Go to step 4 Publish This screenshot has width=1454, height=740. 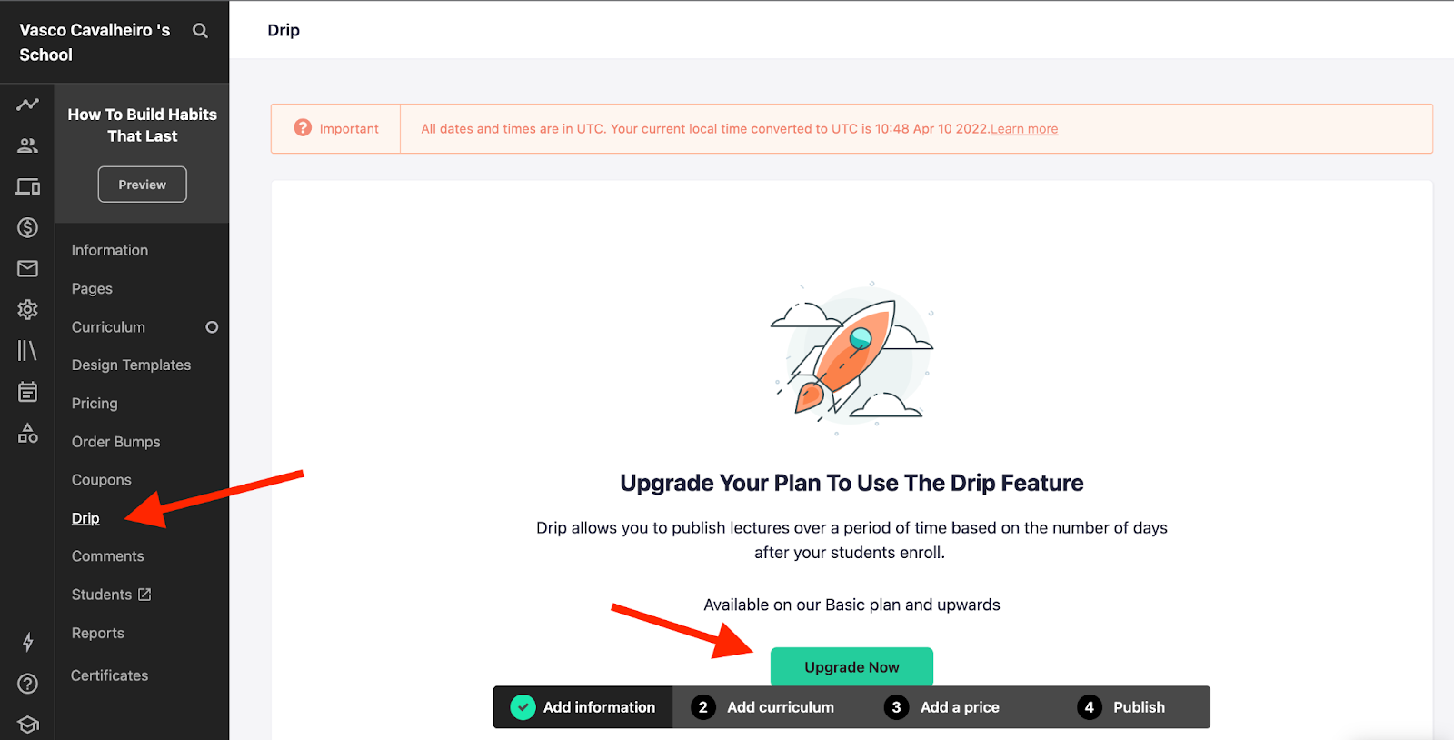click(1121, 707)
